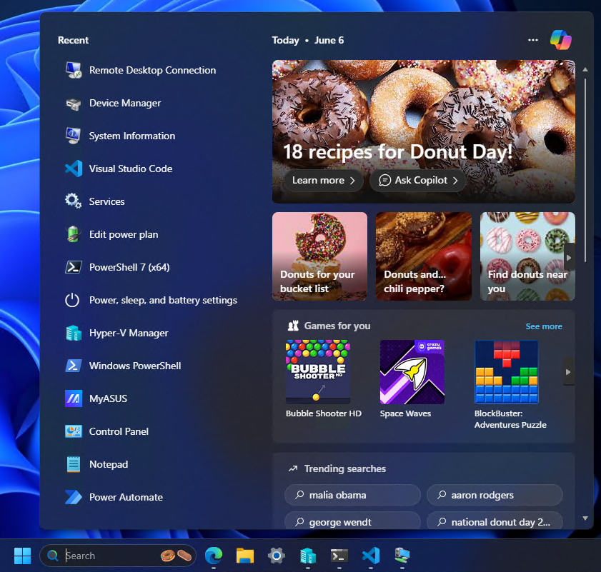
Task: Open the Edit power plan battery icon
Action: (x=73, y=234)
